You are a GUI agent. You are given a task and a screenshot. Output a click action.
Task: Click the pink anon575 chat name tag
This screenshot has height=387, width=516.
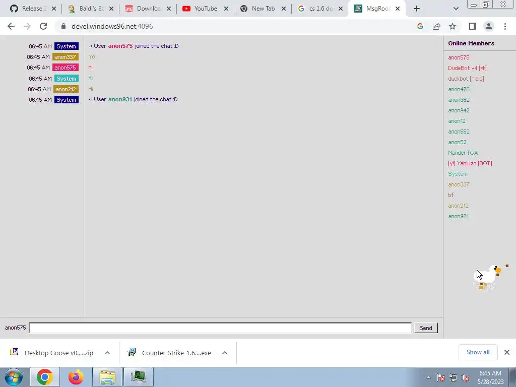[x=65, y=68]
